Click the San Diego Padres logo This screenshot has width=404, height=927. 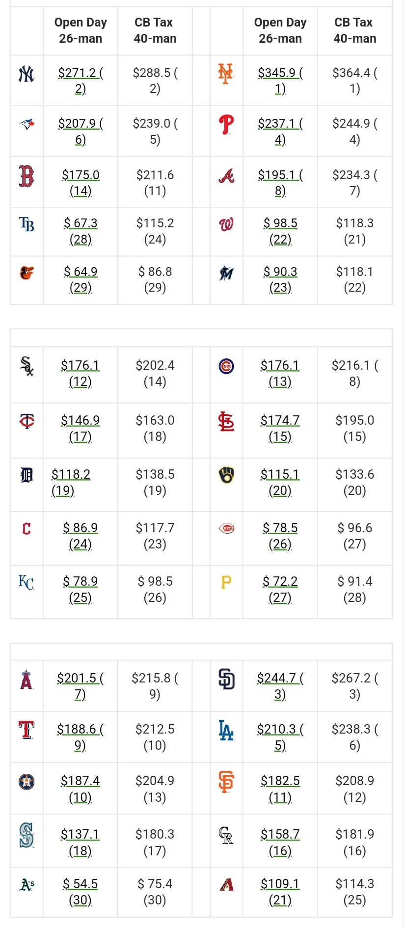tap(226, 680)
